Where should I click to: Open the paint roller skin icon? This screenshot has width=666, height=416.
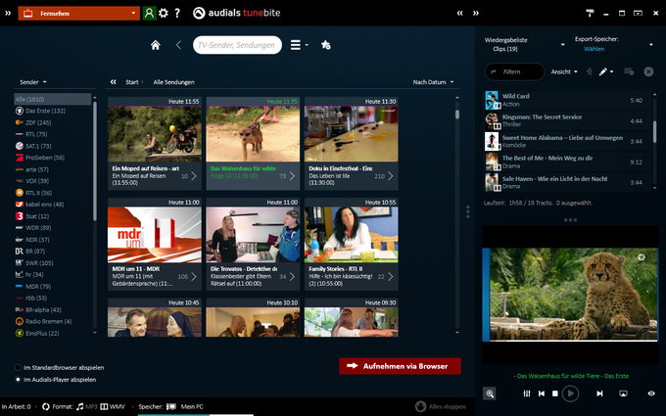click(x=590, y=13)
